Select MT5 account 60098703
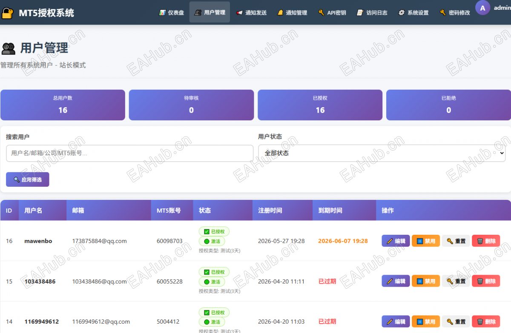511x333 pixels. tap(169, 241)
